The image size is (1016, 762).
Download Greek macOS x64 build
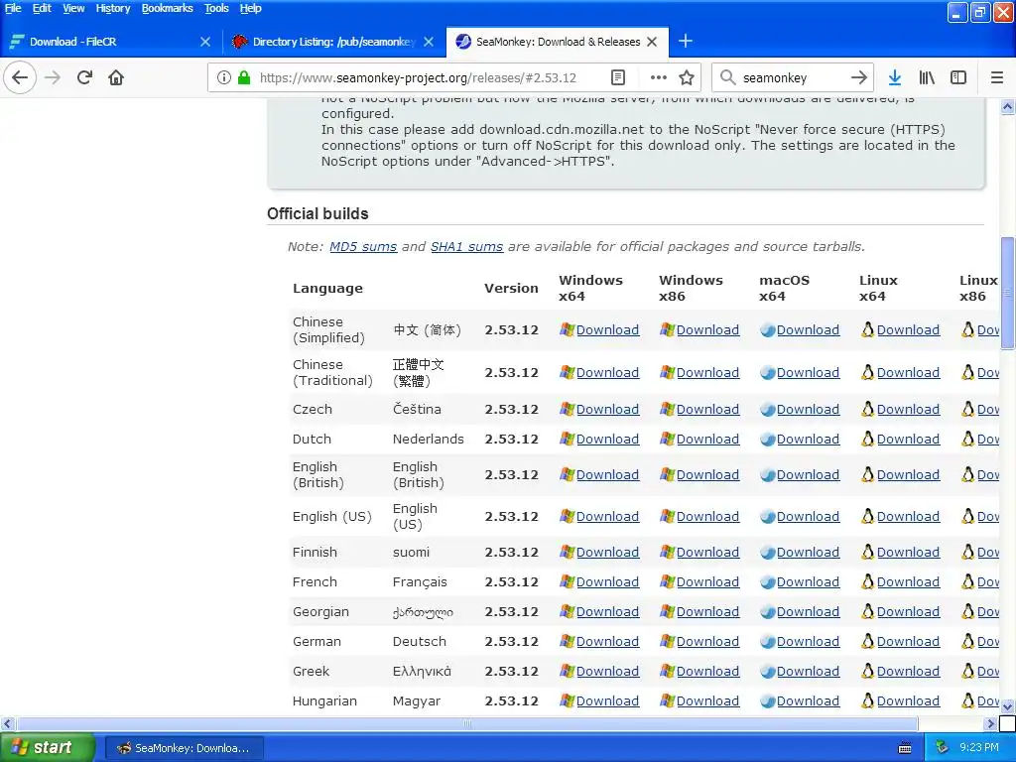point(808,672)
